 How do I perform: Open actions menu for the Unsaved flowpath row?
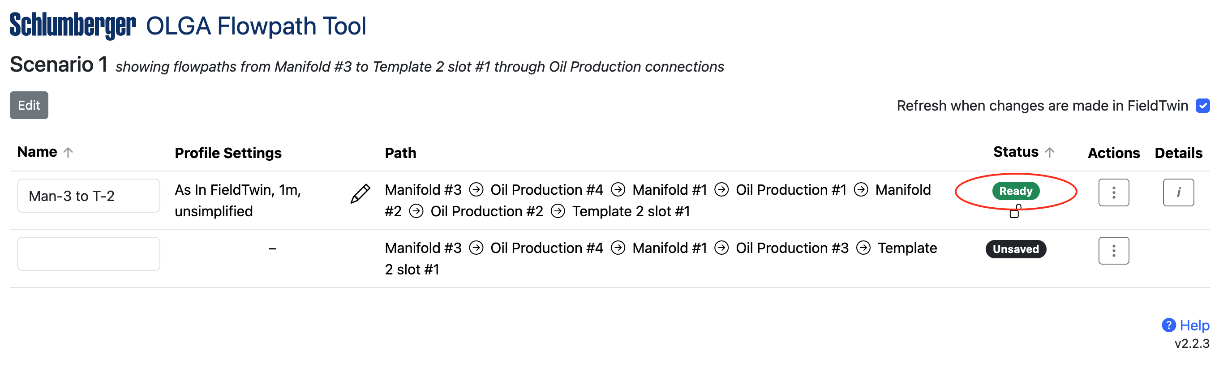tap(1113, 251)
